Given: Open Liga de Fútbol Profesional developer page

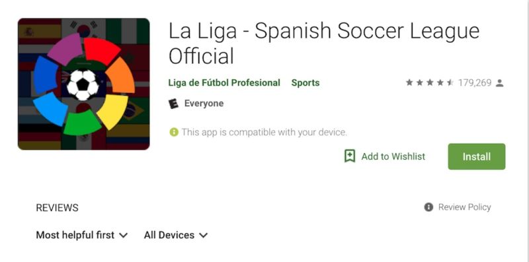Looking at the screenshot, I should [x=224, y=83].
